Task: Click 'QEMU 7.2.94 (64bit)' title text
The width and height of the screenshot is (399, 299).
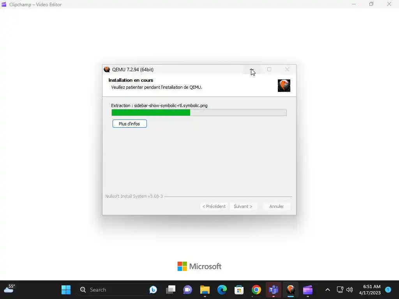Action: point(133,69)
